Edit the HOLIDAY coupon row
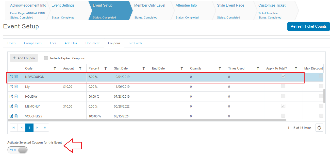Screen dimensions: 332x158 click(11, 96)
